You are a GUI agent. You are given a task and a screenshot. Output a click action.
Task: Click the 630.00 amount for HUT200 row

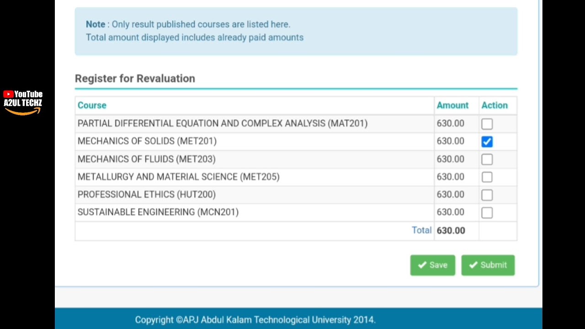[x=450, y=195]
